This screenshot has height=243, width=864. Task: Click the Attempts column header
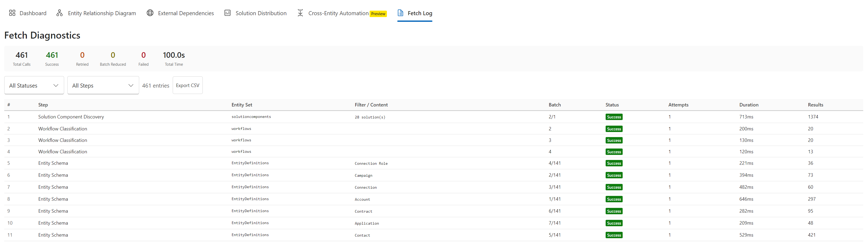pyautogui.click(x=678, y=105)
